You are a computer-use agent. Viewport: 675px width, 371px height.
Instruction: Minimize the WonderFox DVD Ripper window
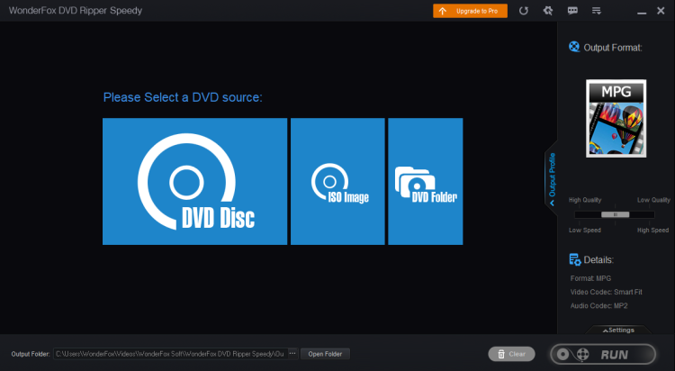(x=643, y=11)
